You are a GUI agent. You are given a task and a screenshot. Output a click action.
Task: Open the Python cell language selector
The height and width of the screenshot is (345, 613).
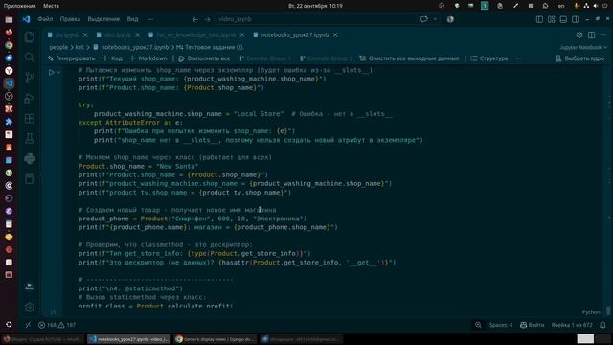point(591,312)
